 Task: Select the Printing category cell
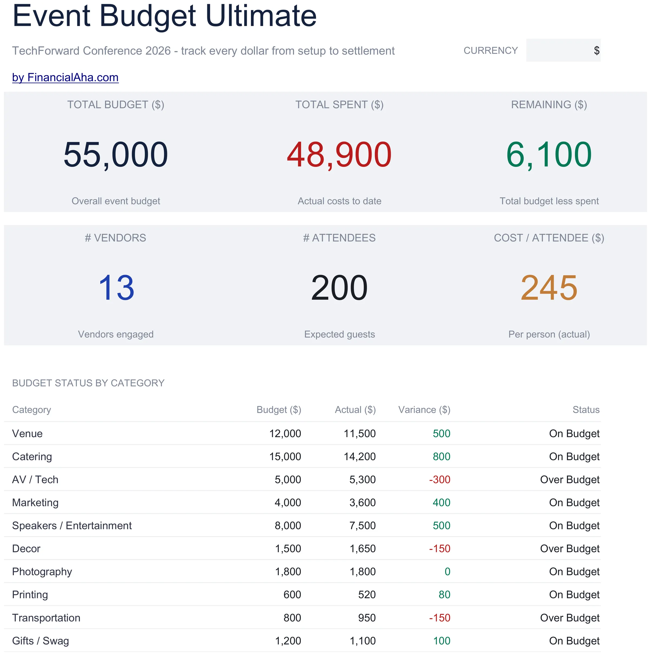point(30,595)
